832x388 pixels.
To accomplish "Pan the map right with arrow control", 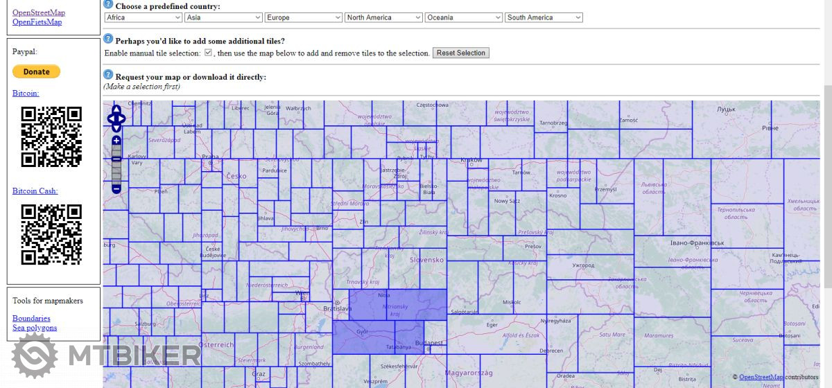I will click(123, 118).
